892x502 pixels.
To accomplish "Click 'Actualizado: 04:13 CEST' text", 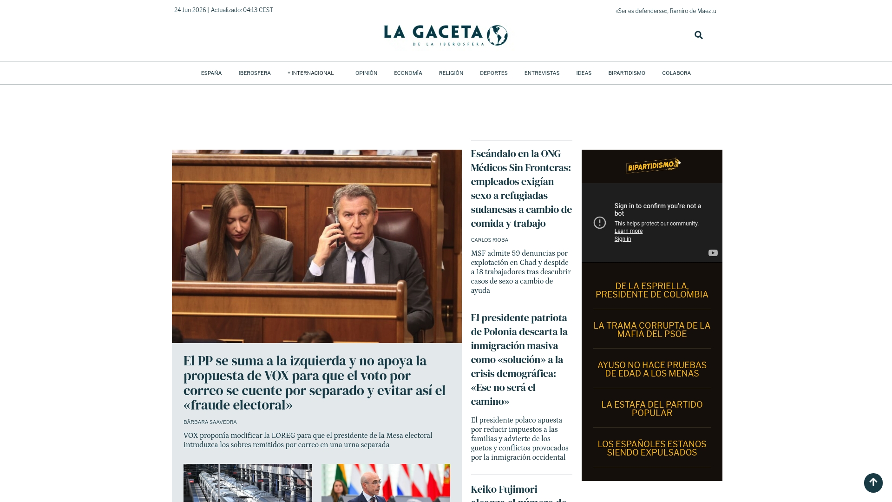I will pyautogui.click(x=242, y=10).
